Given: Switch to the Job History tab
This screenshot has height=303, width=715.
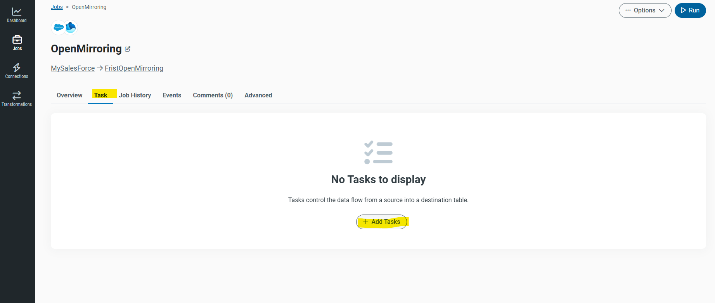Looking at the screenshot, I should [135, 95].
